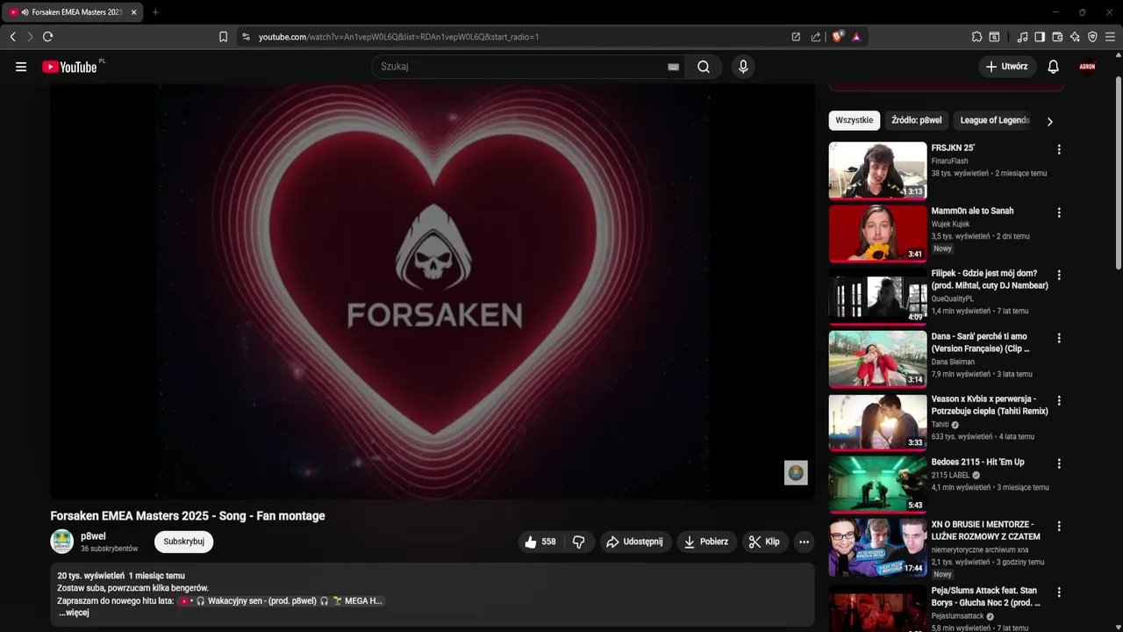Open the FRSJKN 25' video thumbnail
The height and width of the screenshot is (632, 1123).
[877, 170]
